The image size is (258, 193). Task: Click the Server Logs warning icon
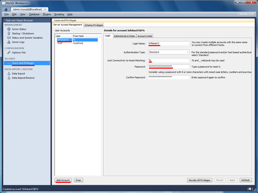(x=9, y=42)
